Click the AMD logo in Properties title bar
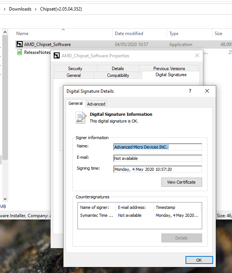This screenshot has width=232, height=273. [x=57, y=56]
